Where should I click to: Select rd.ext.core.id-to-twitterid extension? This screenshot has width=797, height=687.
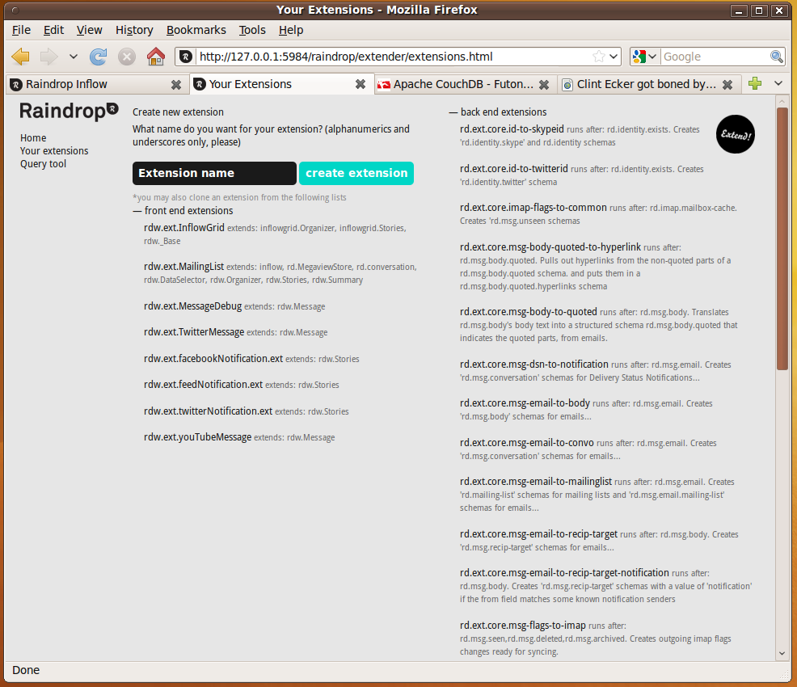point(514,168)
